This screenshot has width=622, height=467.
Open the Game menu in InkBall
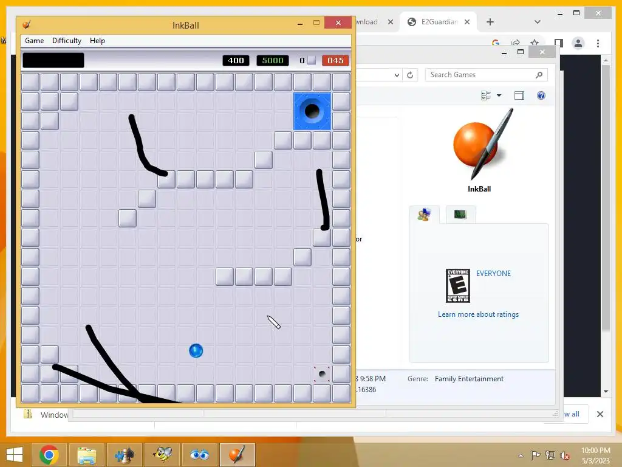(34, 41)
